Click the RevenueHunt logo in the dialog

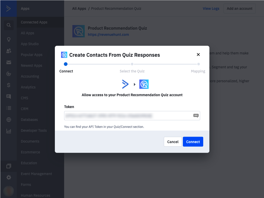point(144,84)
